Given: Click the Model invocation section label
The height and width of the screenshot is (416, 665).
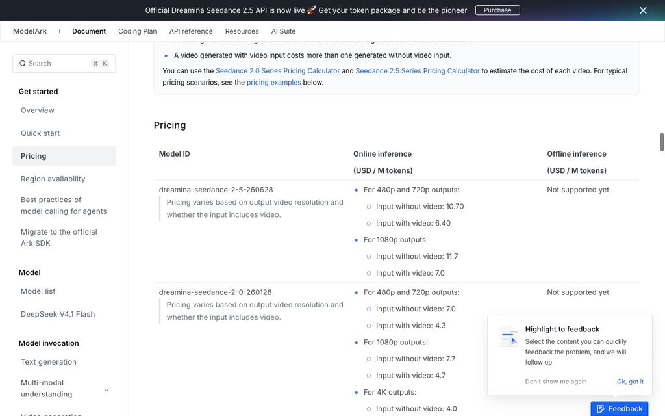Looking at the screenshot, I should 49,343.
